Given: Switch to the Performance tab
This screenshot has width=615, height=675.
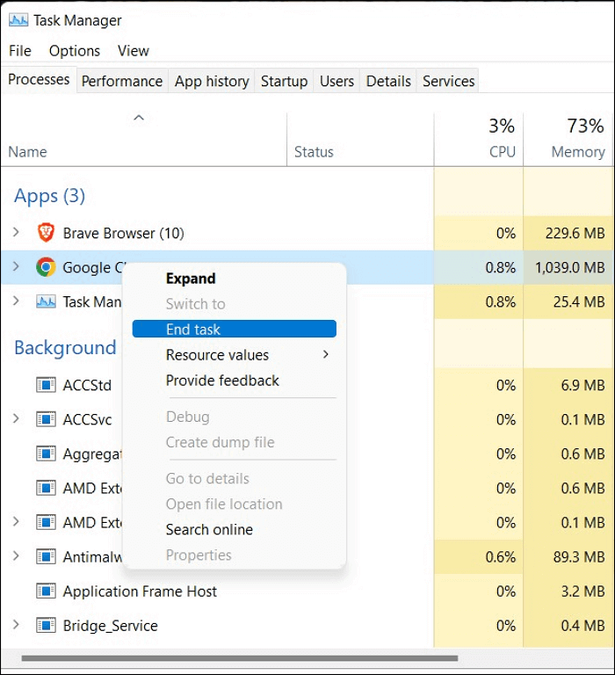Looking at the screenshot, I should (x=122, y=81).
